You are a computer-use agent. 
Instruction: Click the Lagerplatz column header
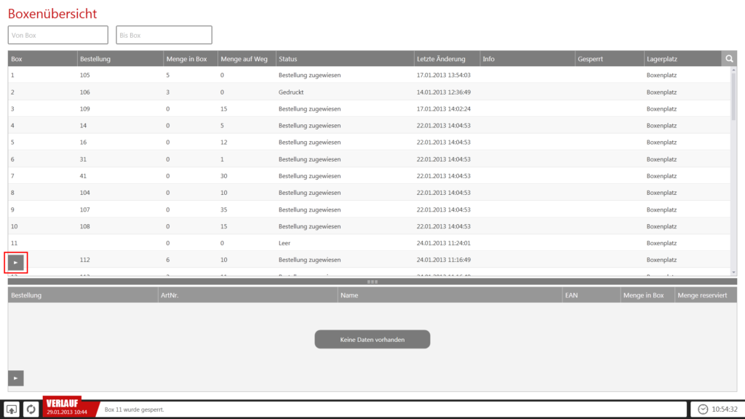click(x=682, y=59)
